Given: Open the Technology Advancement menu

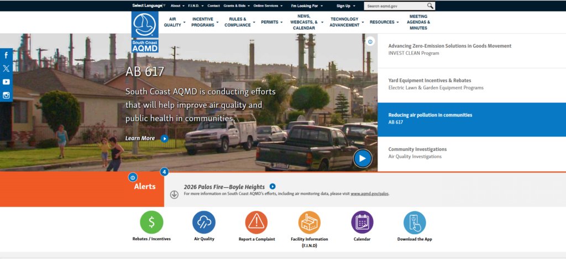Looking at the screenshot, I should pos(346,22).
